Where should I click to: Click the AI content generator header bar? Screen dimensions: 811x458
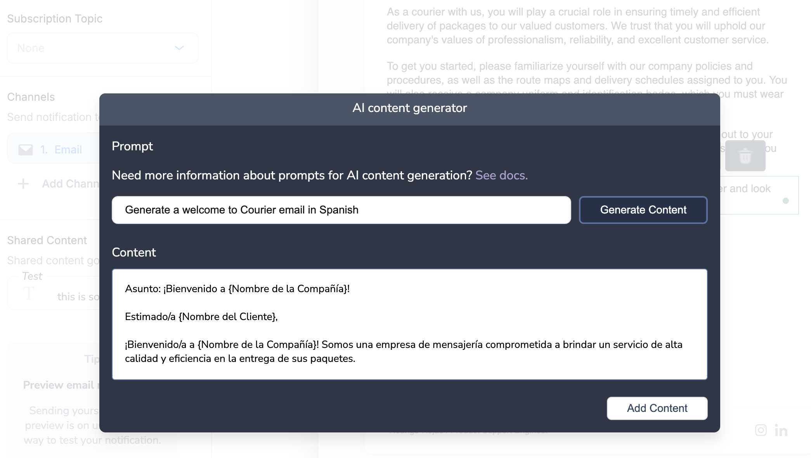[x=409, y=108]
